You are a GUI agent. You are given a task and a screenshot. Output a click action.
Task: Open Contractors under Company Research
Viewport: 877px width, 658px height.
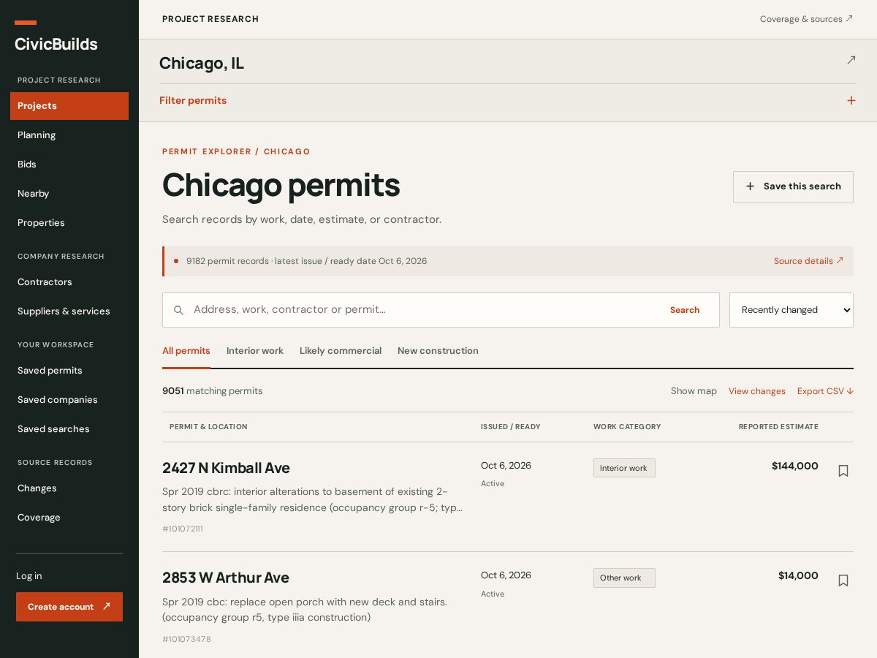click(69, 282)
